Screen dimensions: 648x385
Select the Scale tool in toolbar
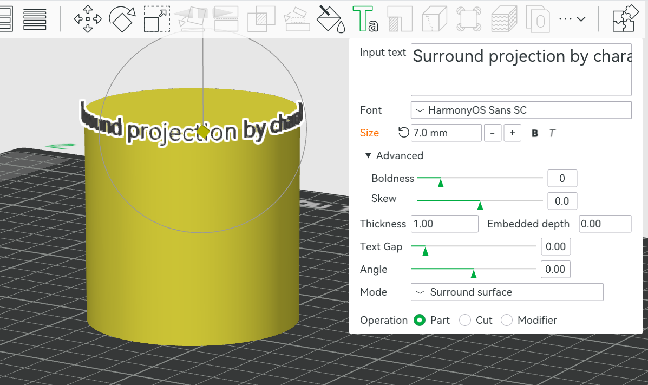coord(156,19)
